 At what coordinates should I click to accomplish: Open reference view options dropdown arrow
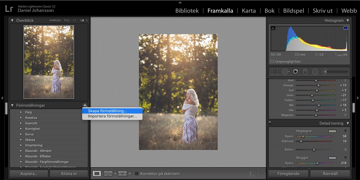(130, 174)
